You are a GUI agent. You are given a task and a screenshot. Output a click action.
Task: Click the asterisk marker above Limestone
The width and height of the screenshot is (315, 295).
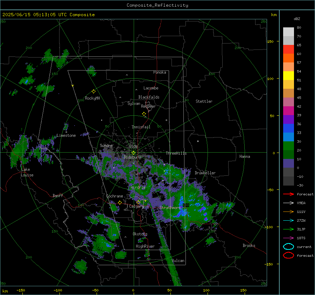pos(66,132)
